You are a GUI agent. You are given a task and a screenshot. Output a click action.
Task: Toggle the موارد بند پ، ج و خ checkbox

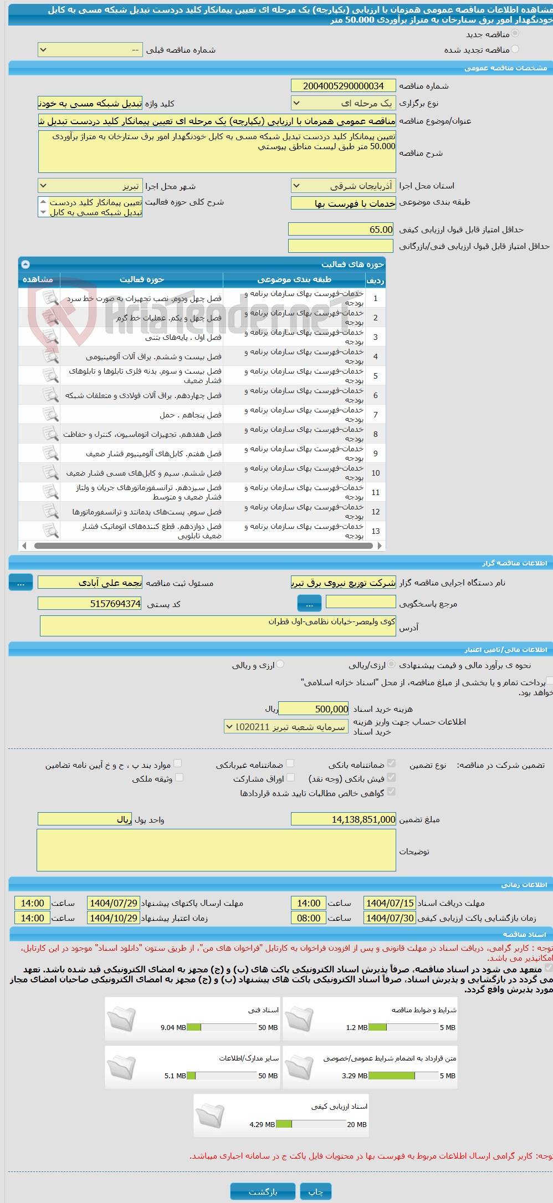tap(177, 763)
